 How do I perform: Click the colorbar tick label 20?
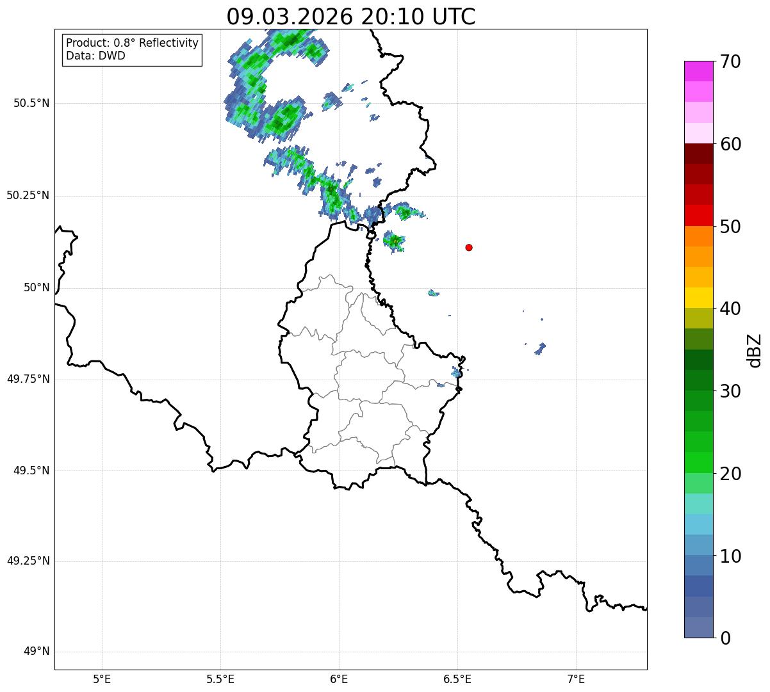click(x=730, y=474)
